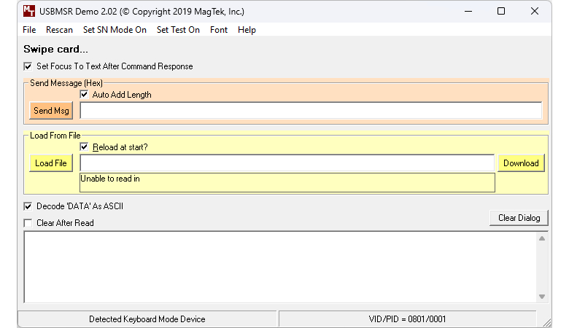
Task: Open the Font menu
Action: [x=218, y=30]
